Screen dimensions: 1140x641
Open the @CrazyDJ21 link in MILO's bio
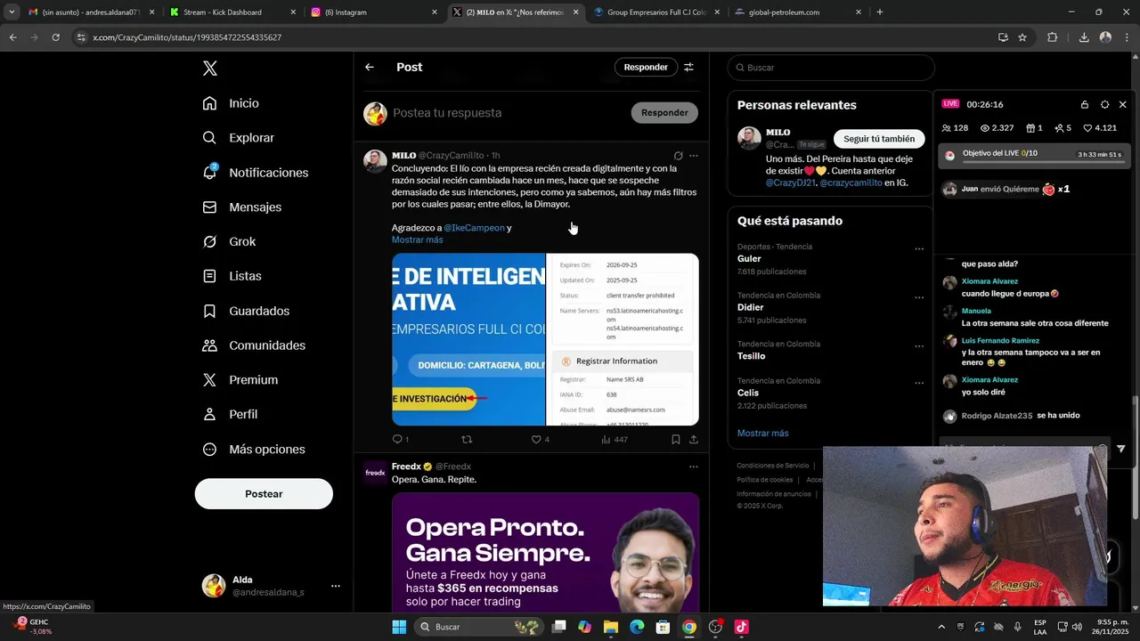(x=791, y=183)
